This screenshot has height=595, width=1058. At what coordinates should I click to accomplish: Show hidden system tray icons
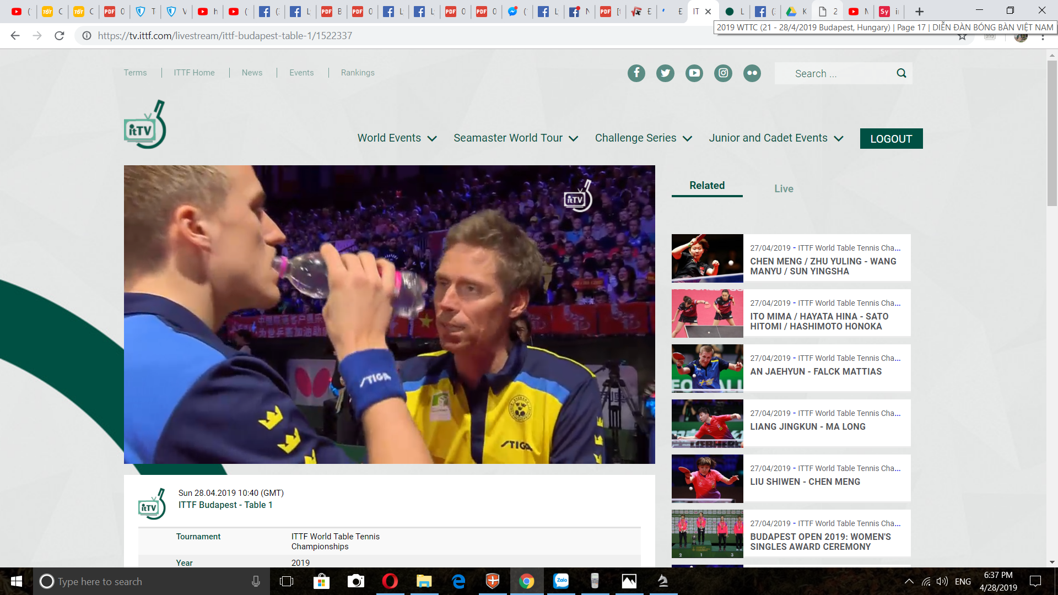(x=909, y=581)
